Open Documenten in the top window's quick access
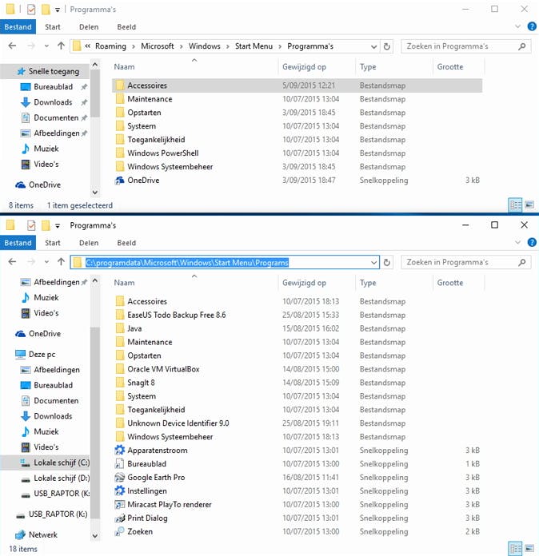This screenshot has height=556, width=539. pyautogui.click(x=56, y=117)
